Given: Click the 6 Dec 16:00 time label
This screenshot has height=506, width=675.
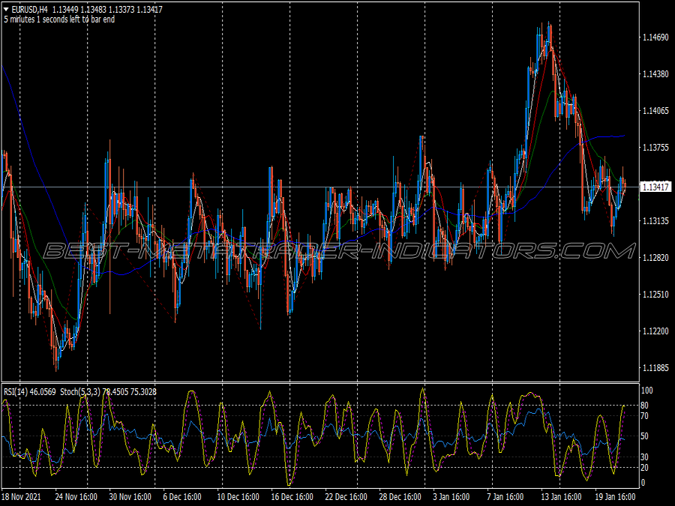Looking at the screenshot, I should pyautogui.click(x=182, y=496).
